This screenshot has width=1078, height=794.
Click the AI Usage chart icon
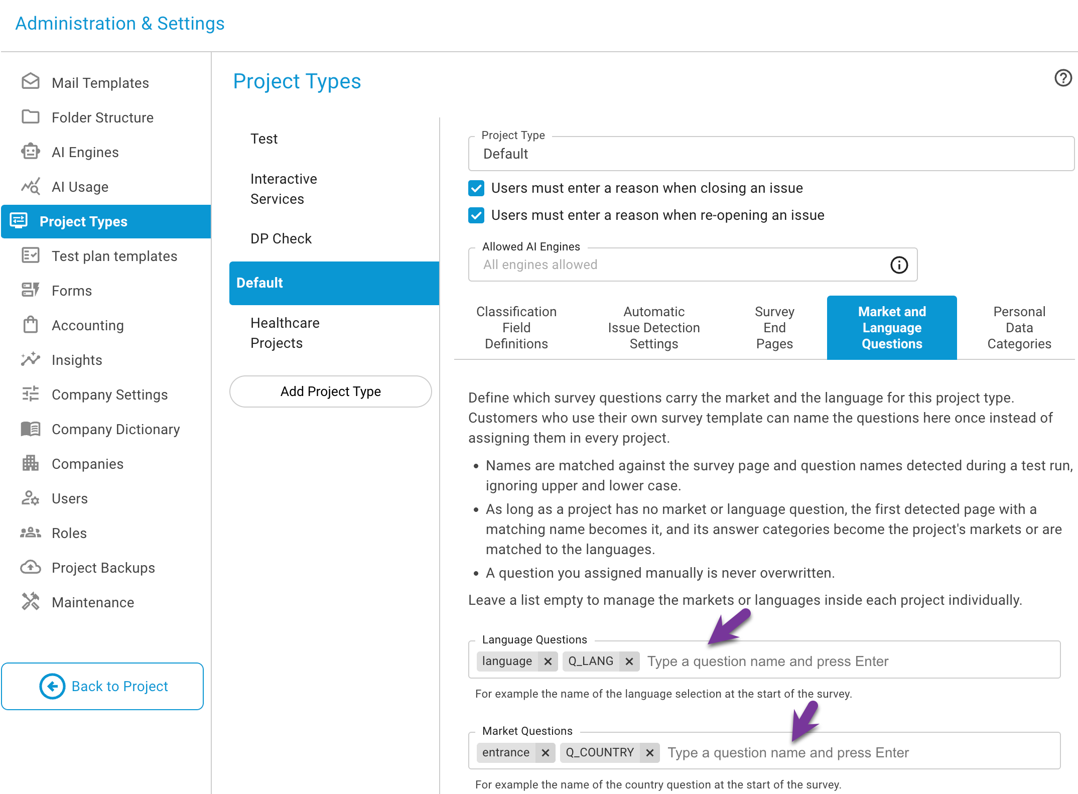click(x=31, y=186)
